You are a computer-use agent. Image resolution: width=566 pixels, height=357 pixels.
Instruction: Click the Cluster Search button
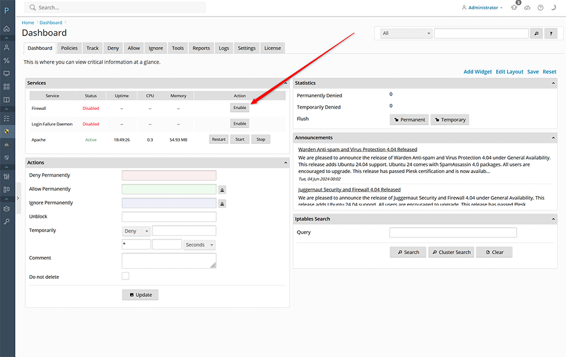click(451, 252)
